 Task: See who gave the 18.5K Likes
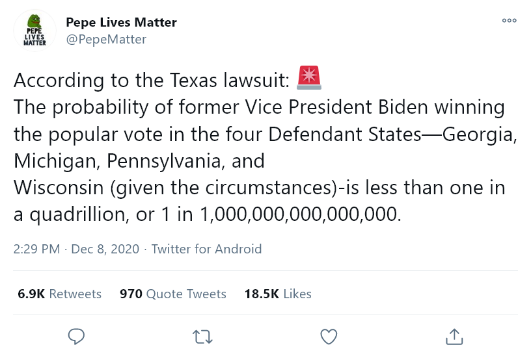(x=278, y=294)
